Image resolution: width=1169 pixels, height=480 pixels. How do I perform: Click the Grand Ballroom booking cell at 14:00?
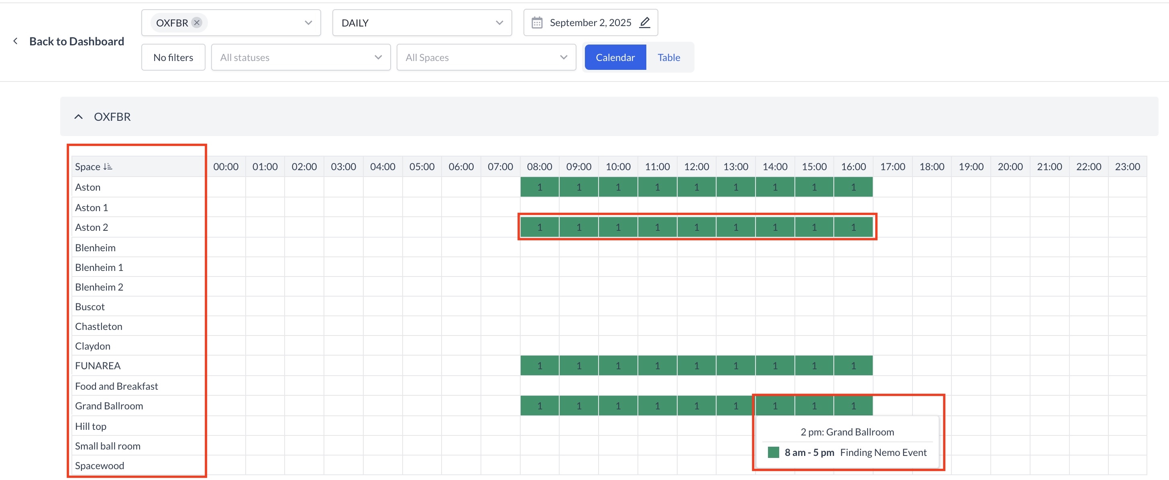[775, 406]
